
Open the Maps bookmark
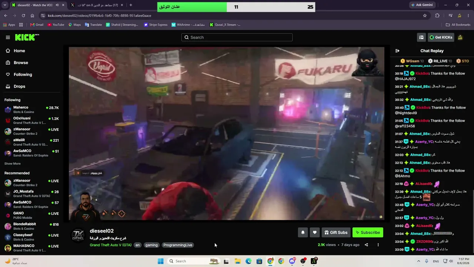[x=74, y=25]
